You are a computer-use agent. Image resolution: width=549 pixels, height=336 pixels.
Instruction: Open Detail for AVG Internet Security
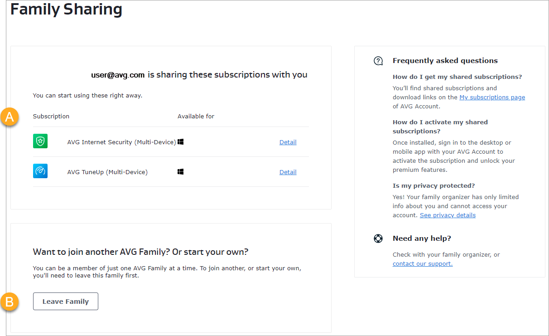point(288,142)
